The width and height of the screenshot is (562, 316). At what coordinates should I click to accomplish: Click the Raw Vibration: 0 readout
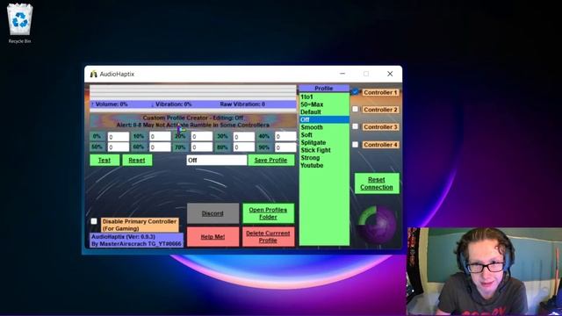point(242,104)
